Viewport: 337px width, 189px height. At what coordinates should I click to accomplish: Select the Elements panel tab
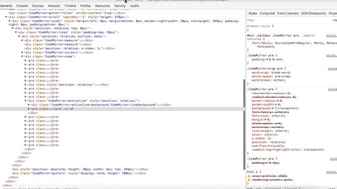6,6
